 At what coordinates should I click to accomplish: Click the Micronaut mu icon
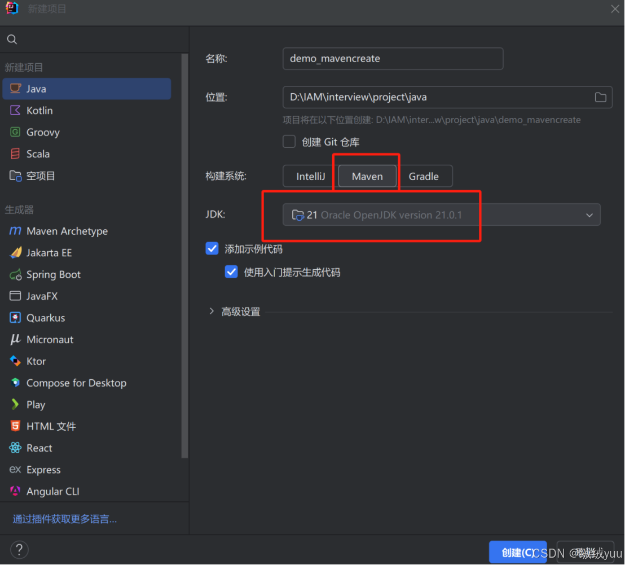(15, 339)
